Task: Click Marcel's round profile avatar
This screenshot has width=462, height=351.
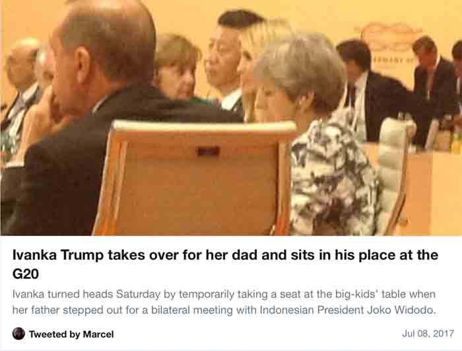Action: coord(18,334)
